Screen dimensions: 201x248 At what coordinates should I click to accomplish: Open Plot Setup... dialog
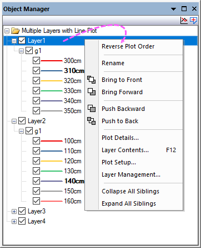pos(134,162)
